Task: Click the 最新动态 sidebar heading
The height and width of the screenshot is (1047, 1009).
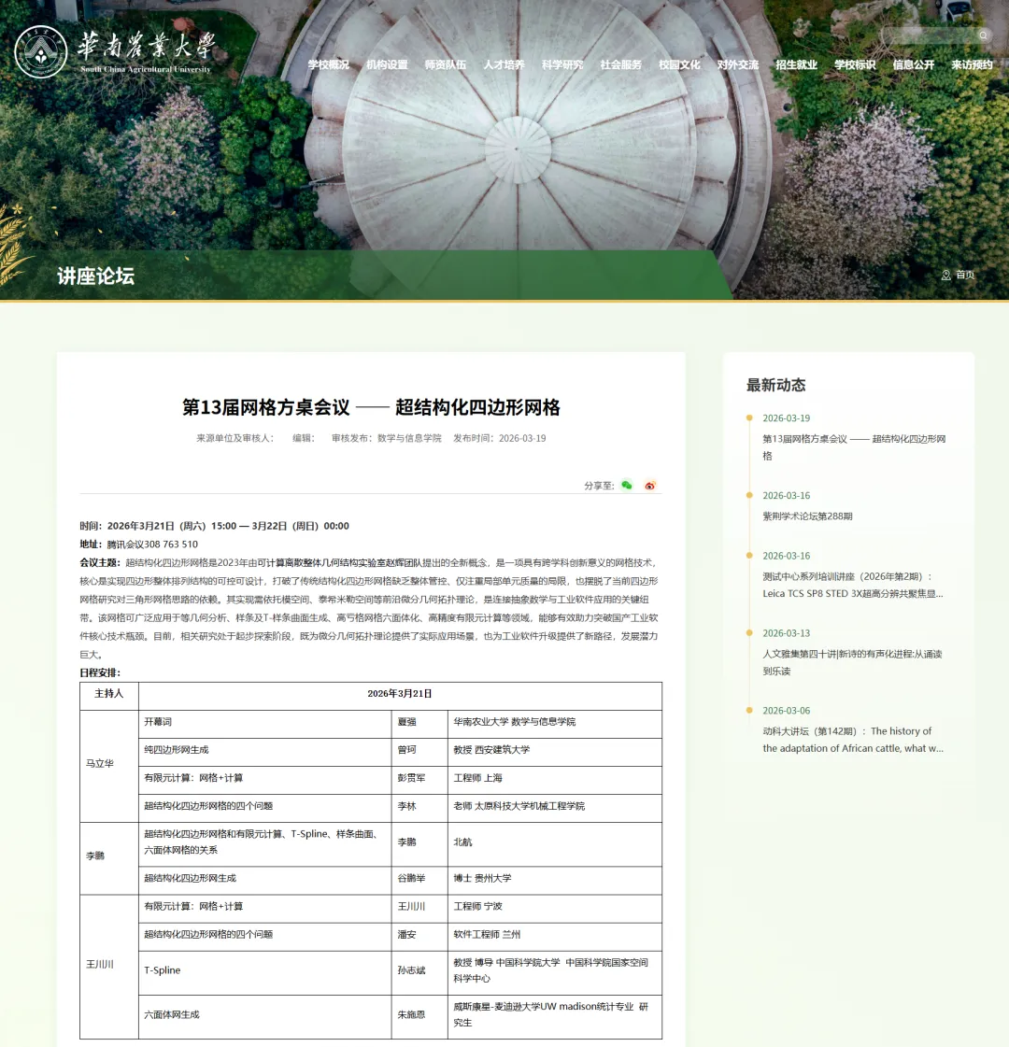Action: pyautogui.click(x=776, y=386)
